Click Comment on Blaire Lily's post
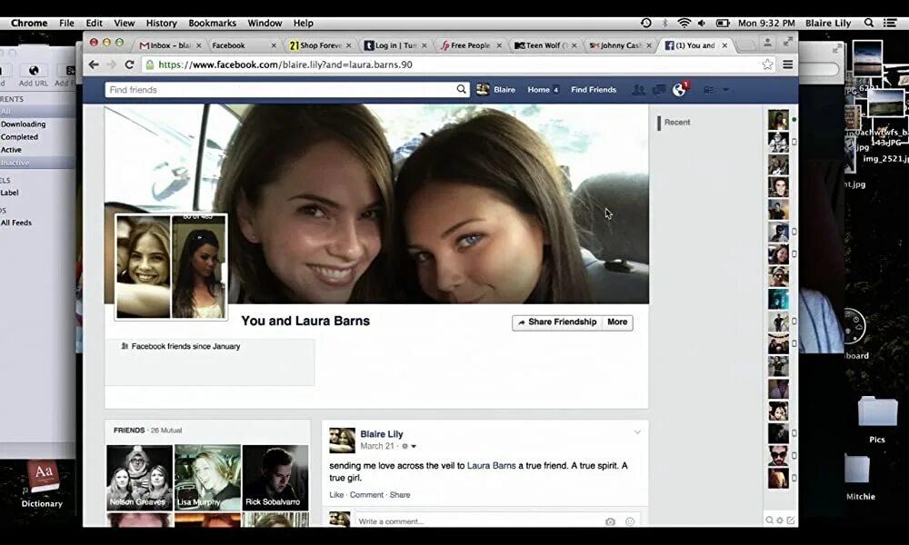Screen dimensions: 909x545 tap(366, 495)
